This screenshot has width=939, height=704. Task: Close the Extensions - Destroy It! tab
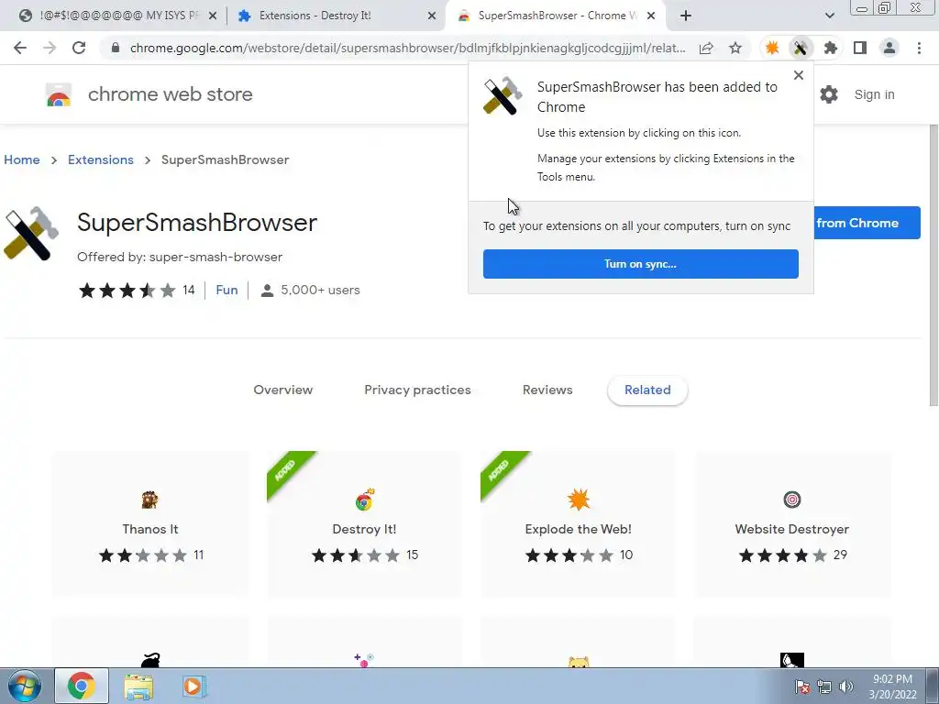[x=432, y=16]
